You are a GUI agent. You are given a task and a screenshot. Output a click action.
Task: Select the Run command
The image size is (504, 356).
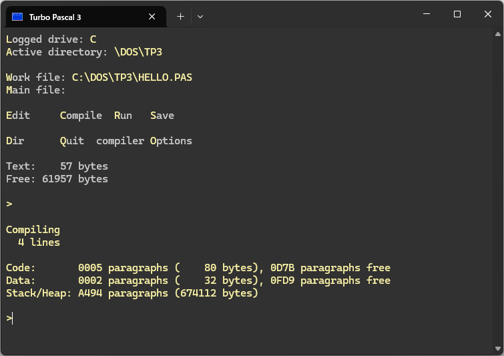(123, 116)
